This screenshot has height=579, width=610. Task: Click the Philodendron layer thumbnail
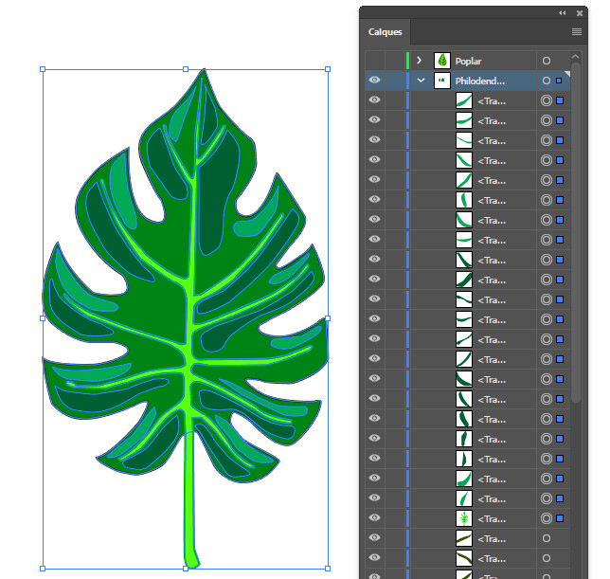point(442,81)
